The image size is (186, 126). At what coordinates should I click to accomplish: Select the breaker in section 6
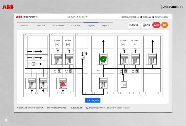pyautogui.click(x=153, y=59)
